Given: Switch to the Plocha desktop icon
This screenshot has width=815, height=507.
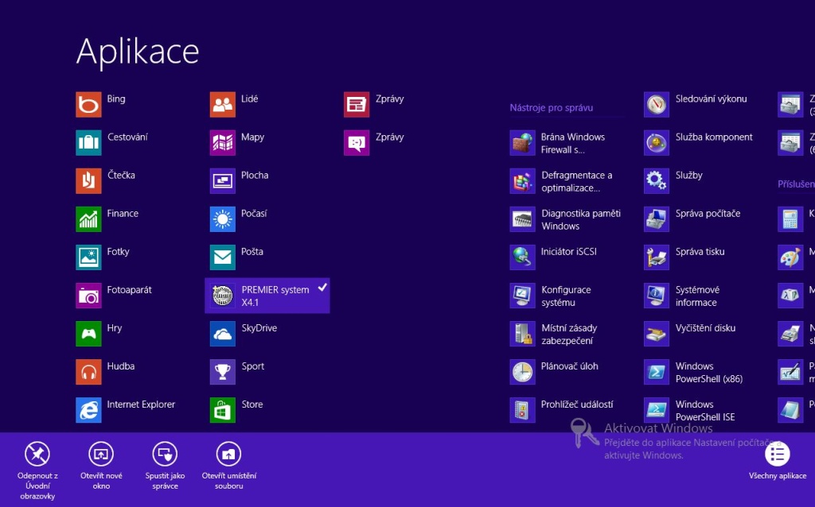Looking at the screenshot, I should point(223,180).
